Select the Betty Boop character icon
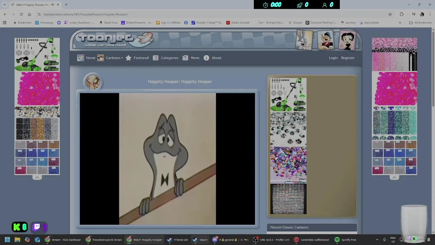Image resolution: width=435 pixels, height=245 pixels. point(347,40)
